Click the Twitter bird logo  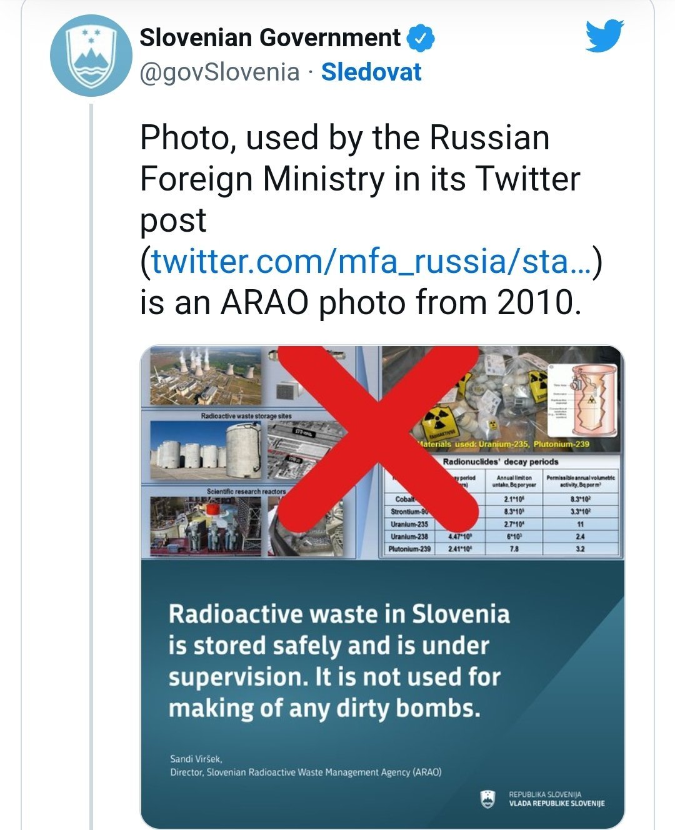click(x=604, y=36)
